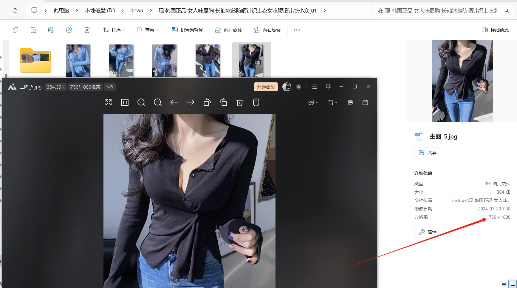The width and height of the screenshot is (517, 288).
Task: Delete the image from the viewer toolbar
Action: click(x=239, y=102)
